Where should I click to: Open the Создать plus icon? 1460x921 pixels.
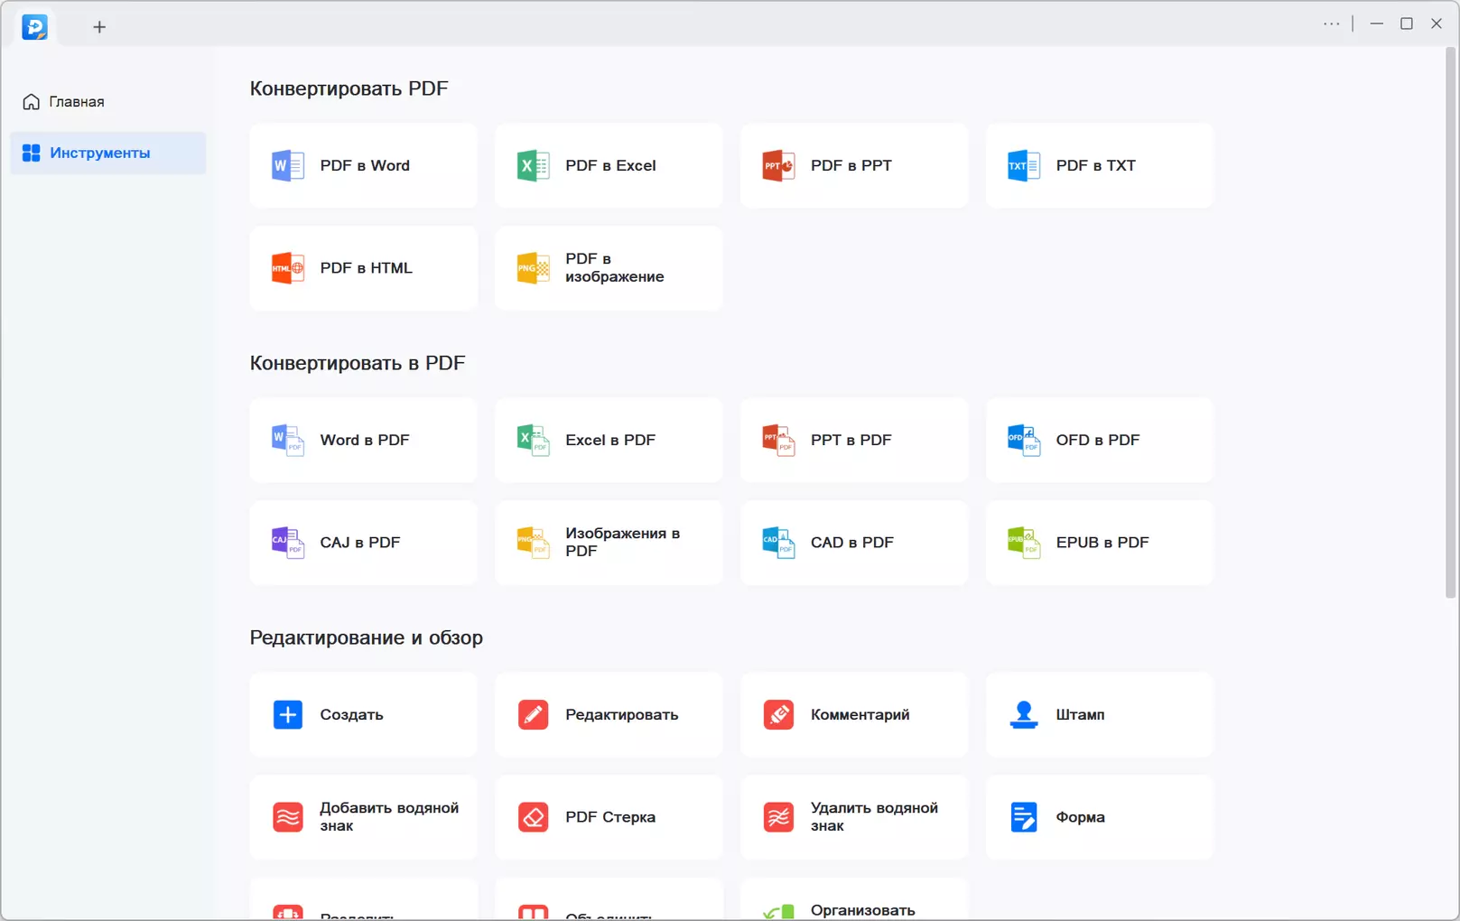coord(287,715)
